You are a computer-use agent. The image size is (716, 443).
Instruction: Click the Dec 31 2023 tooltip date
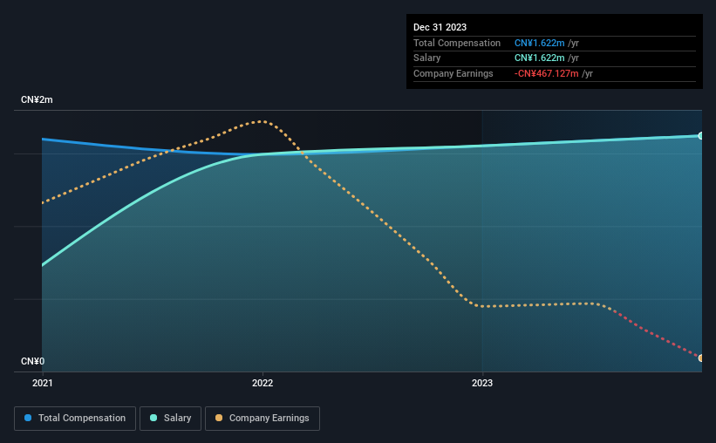point(440,27)
